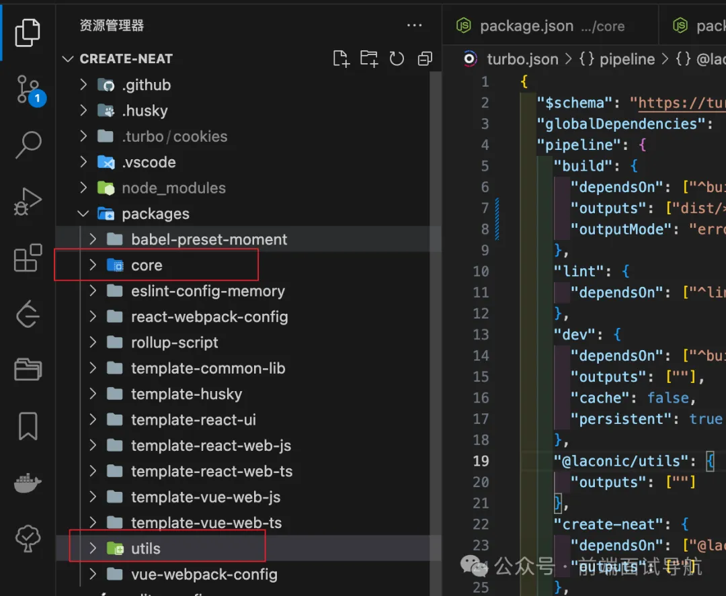The height and width of the screenshot is (596, 726).
Task: Open the Extensions view
Action: click(28, 258)
